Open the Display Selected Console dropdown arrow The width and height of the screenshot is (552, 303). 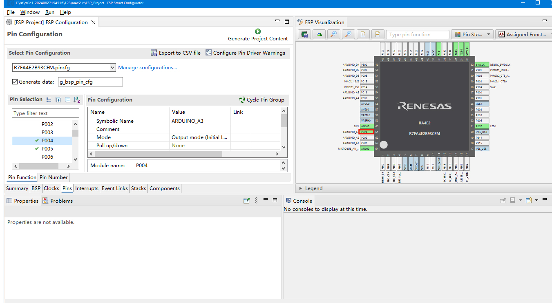click(x=520, y=200)
